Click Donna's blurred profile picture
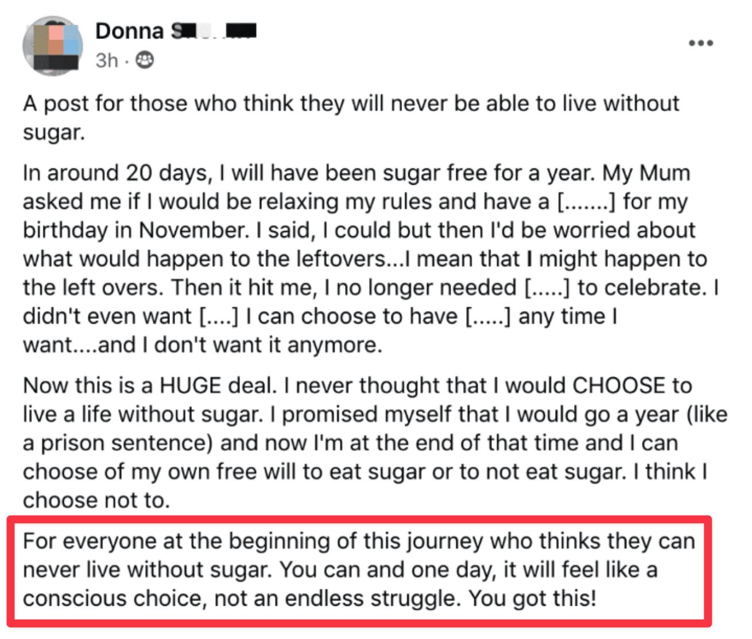 (52, 46)
